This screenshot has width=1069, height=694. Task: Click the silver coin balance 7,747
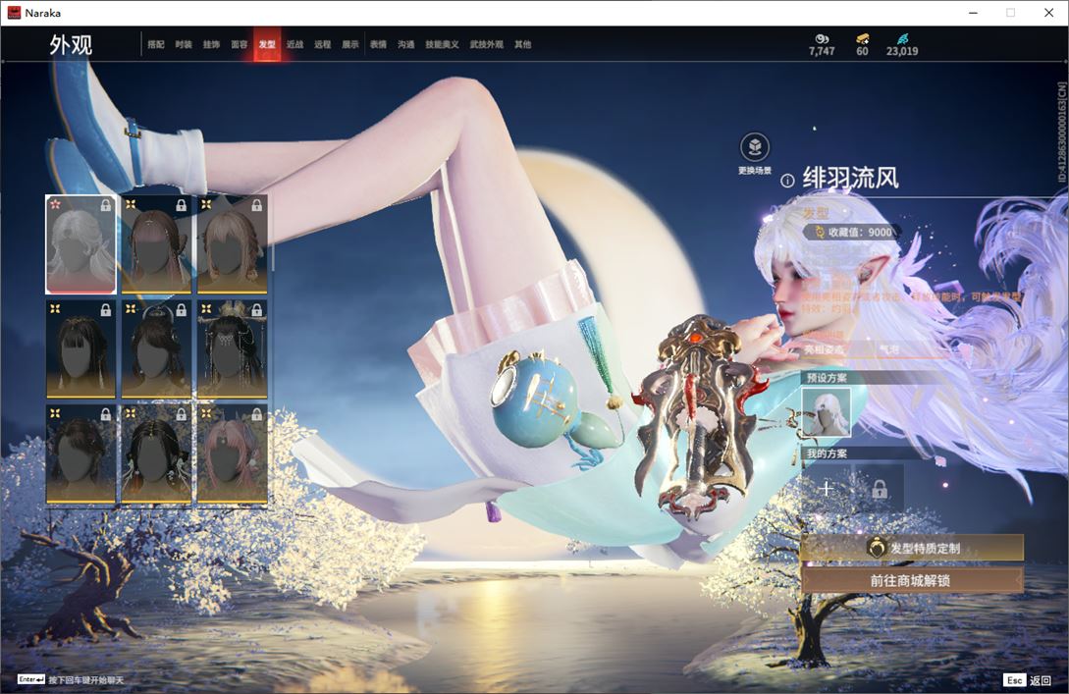(x=822, y=45)
